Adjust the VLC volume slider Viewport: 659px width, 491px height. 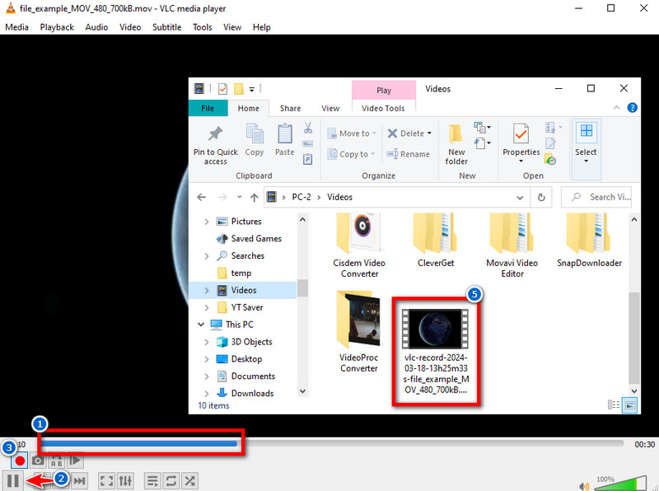(621, 483)
